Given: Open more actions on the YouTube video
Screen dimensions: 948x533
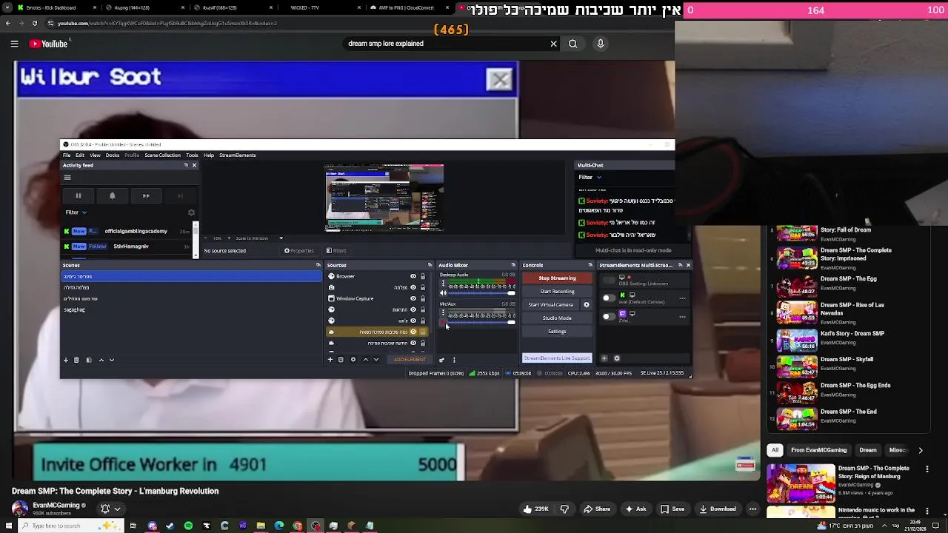Looking at the screenshot, I should (752, 509).
